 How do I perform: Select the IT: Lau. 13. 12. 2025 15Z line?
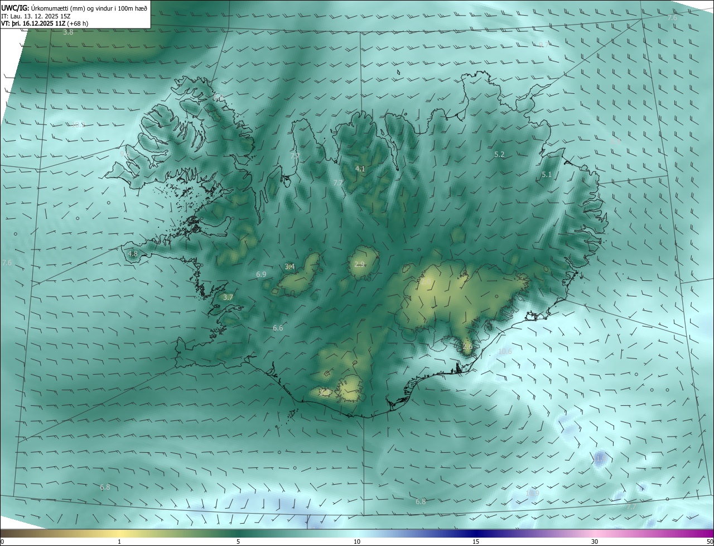pos(36,16)
